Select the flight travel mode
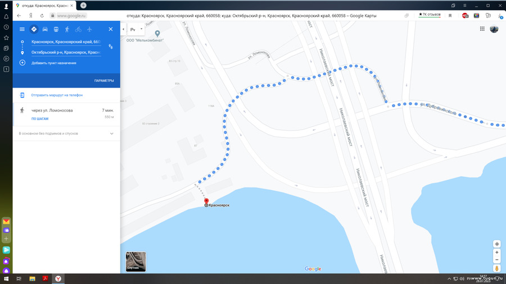506x284 pixels. point(89,29)
